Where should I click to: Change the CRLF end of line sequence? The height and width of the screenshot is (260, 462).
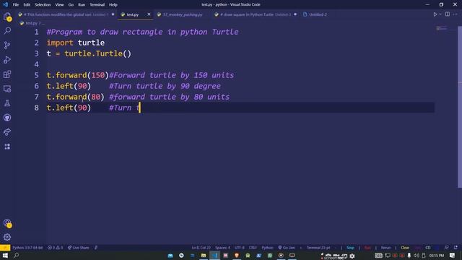pyautogui.click(x=253, y=248)
